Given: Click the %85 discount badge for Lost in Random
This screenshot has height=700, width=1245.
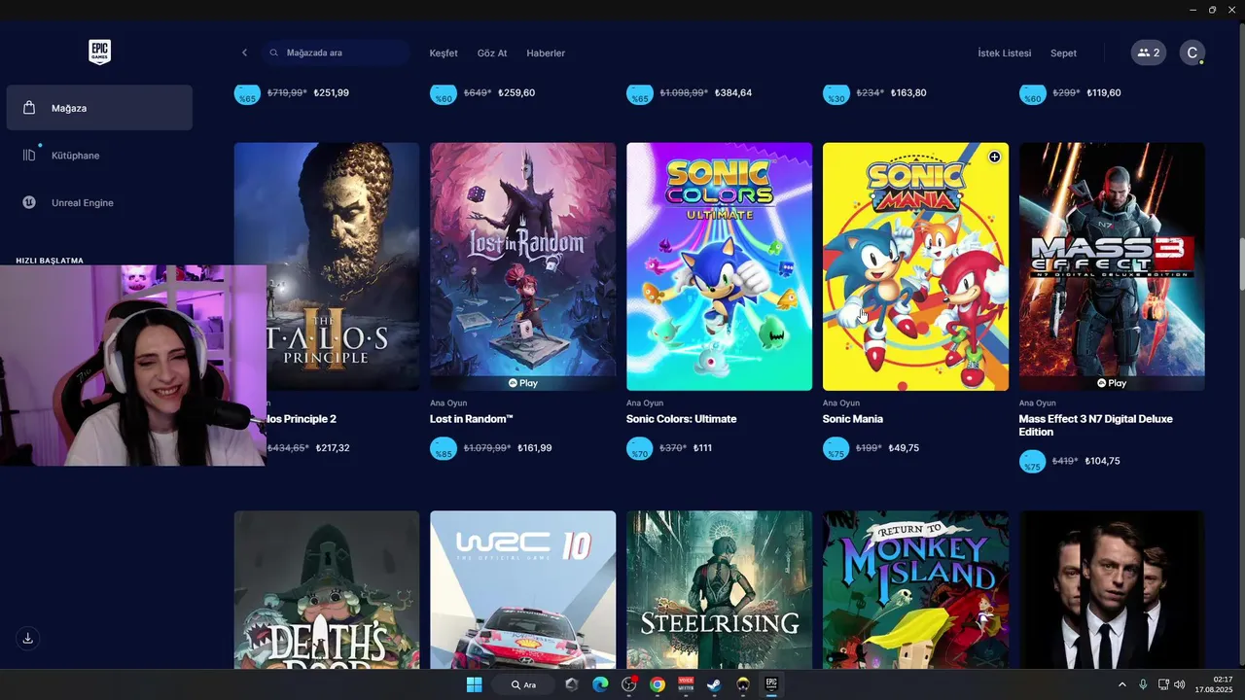Looking at the screenshot, I should click(x=444, y=450).
